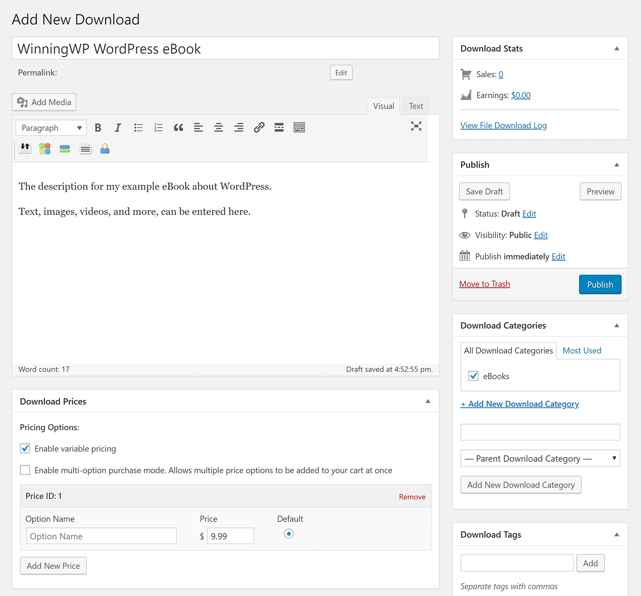Screen dimensions: 641x596
Task: Click Add New Download Category button
Action: [521, 485]
